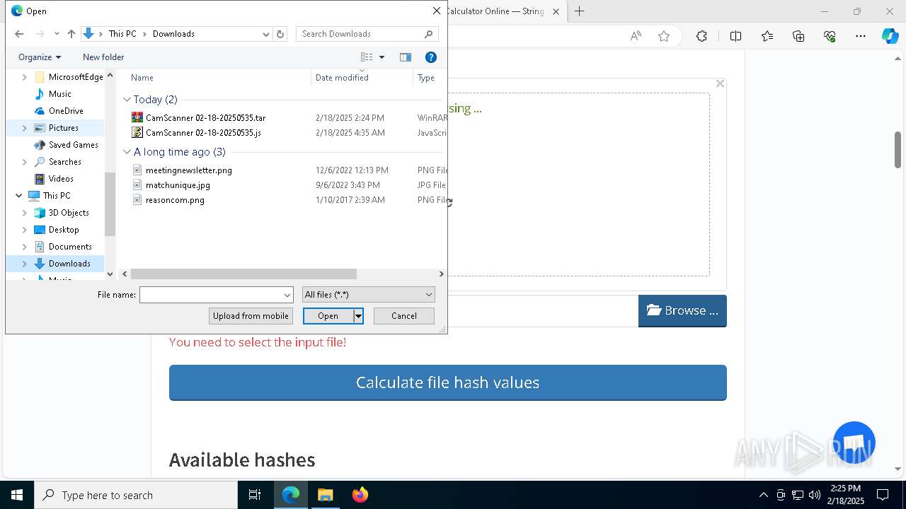Collapse the This PC tree node
The image size is (906, 509).
point(18,196)
